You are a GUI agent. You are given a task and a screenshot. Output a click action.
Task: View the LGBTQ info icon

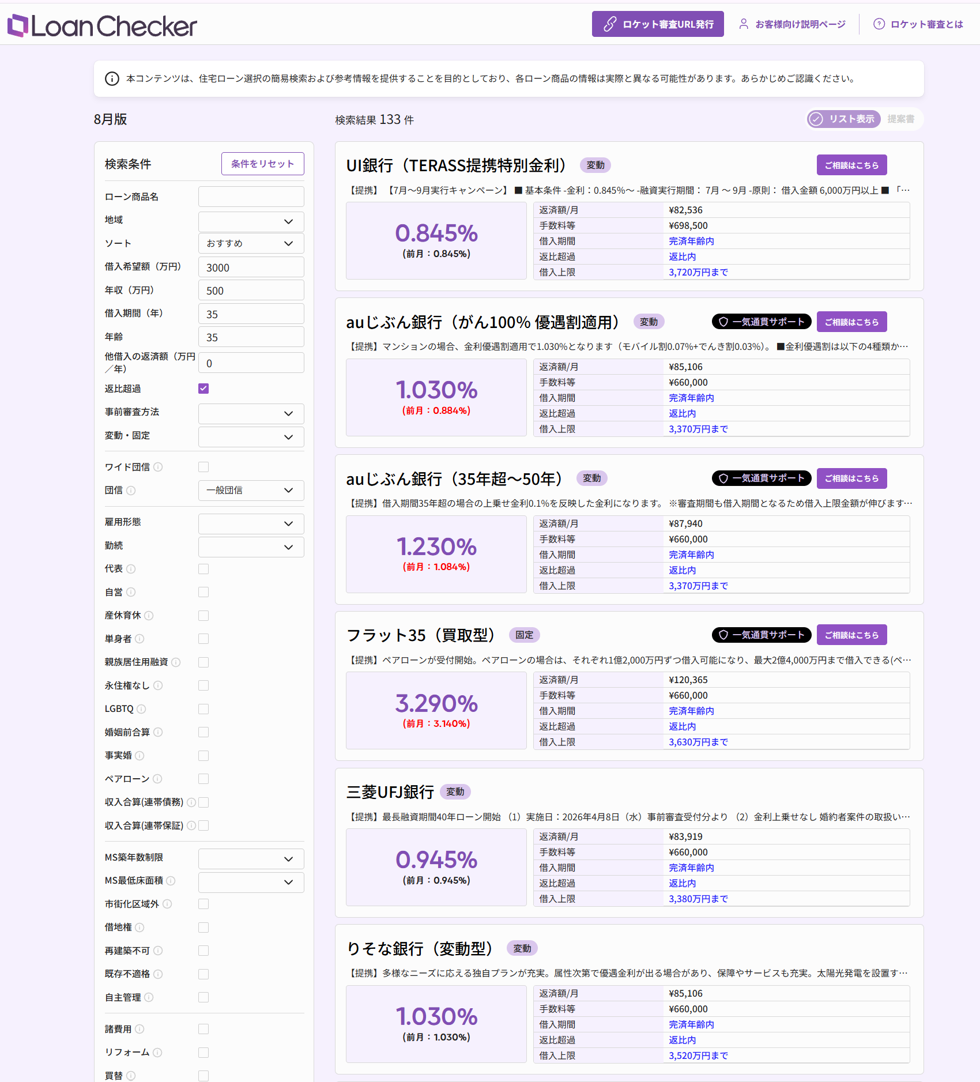coord(141,709)
